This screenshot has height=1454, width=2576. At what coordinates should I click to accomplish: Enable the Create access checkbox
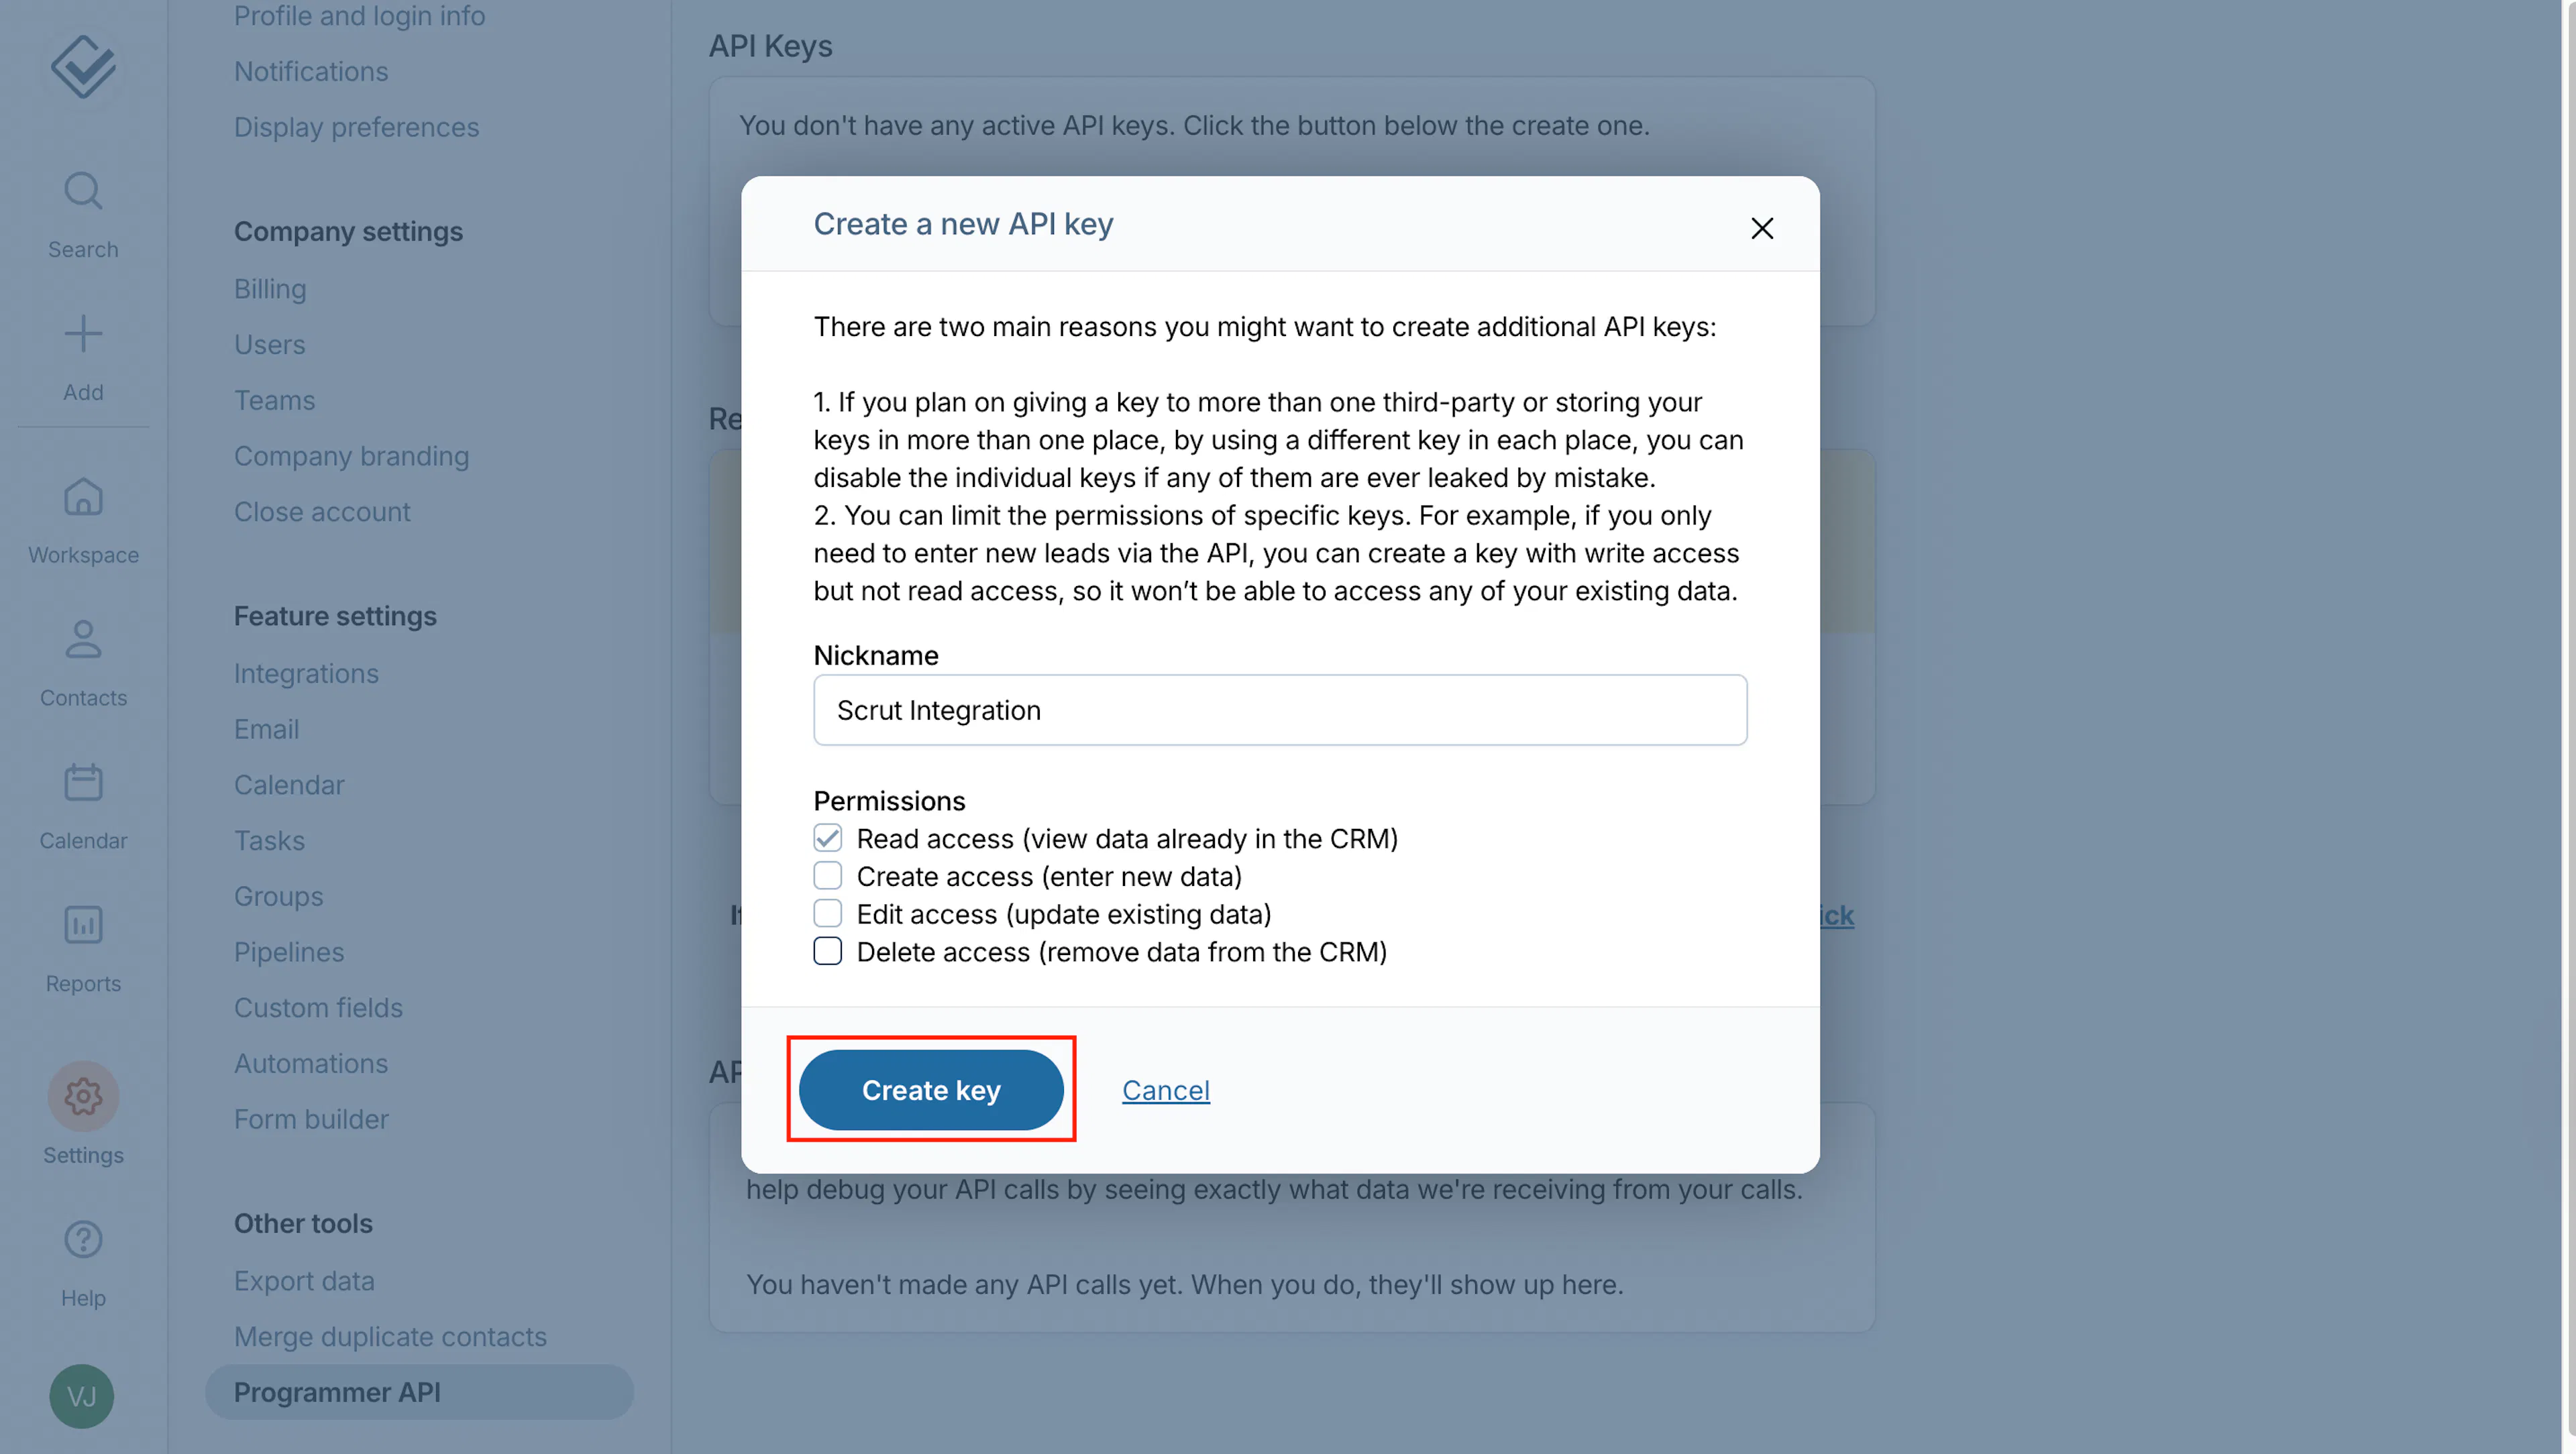pyautogui.click(x=827, y=876)
